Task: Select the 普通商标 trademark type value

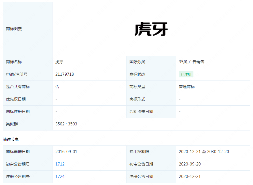Action: coord(187,87)
